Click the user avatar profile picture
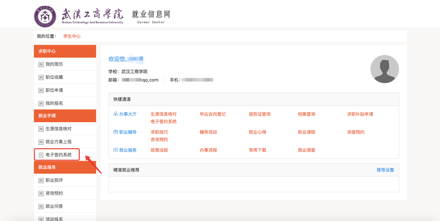 [x=384, y=69]
